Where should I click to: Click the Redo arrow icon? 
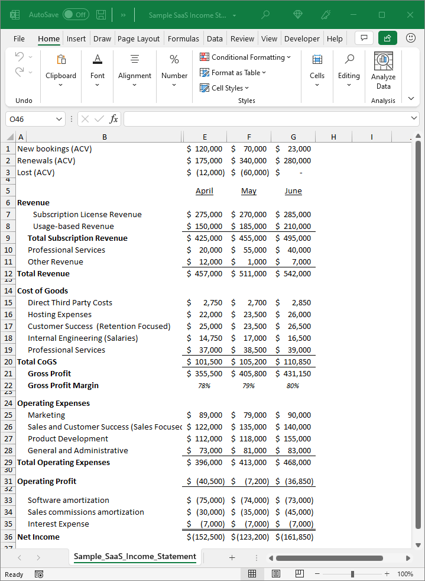pos(20,72)
